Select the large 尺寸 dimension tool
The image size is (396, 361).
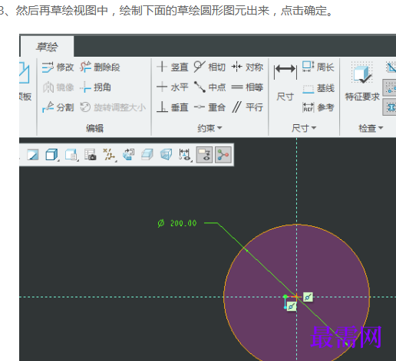[285, 82]
